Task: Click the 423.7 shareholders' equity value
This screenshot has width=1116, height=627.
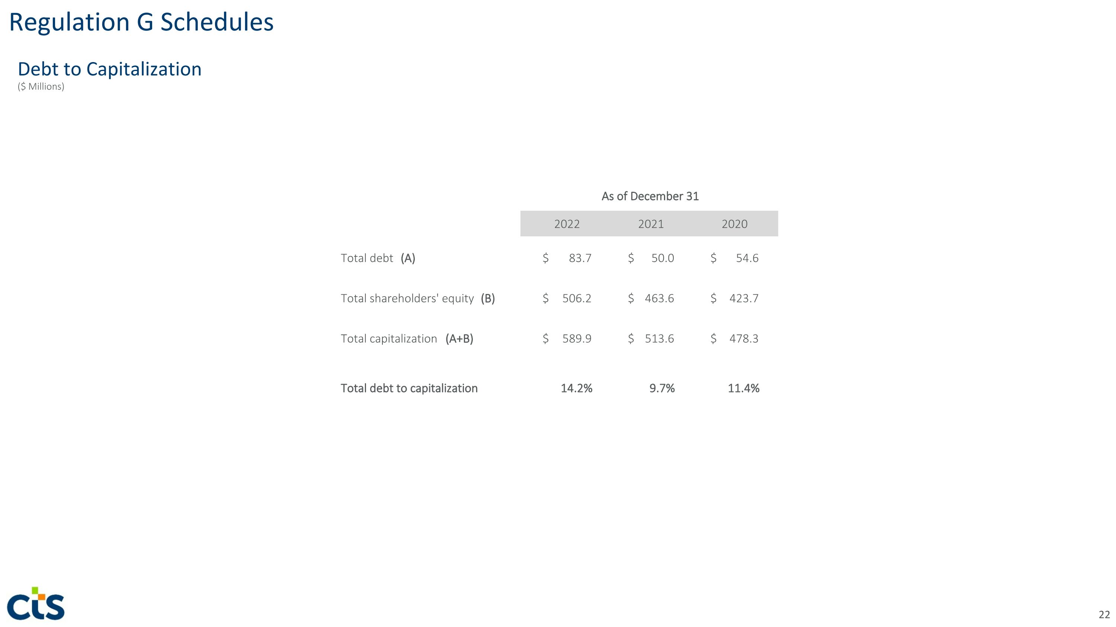Action: 744,298
